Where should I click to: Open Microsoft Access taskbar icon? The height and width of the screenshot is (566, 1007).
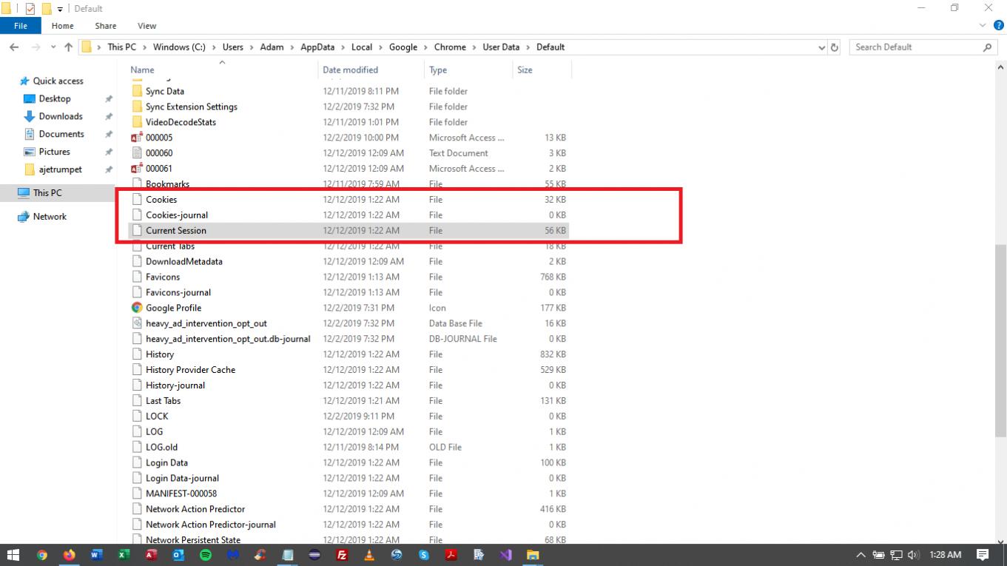point(151,555)
